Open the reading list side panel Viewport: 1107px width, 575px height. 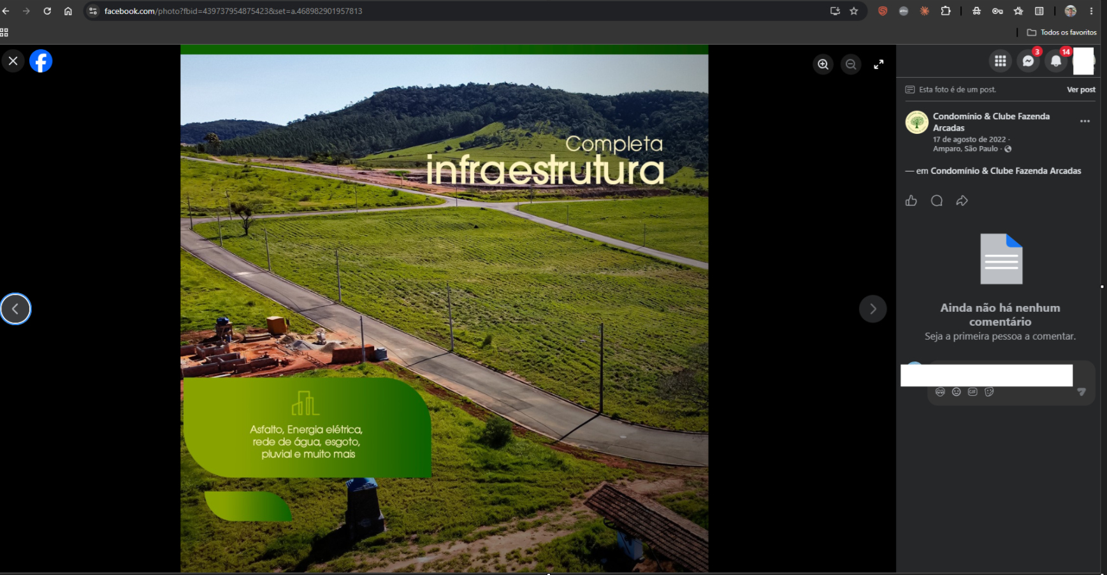tap(1039, 11)
